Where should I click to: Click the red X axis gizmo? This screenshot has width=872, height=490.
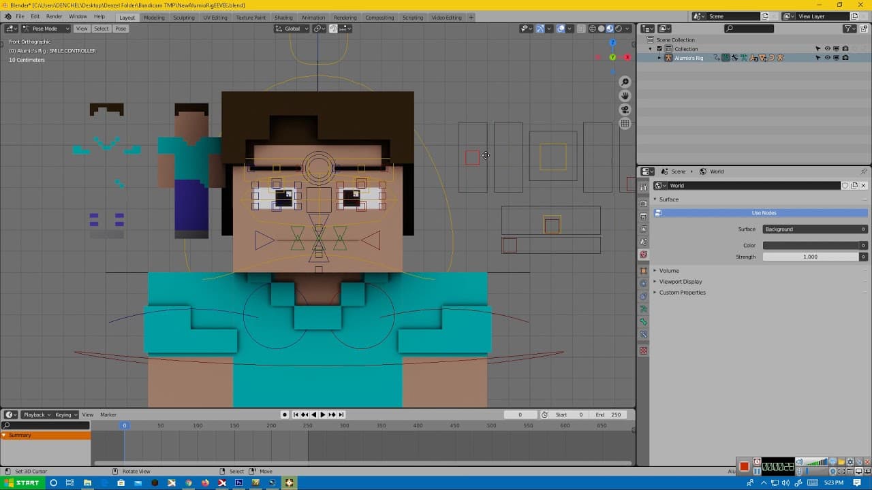627,58
